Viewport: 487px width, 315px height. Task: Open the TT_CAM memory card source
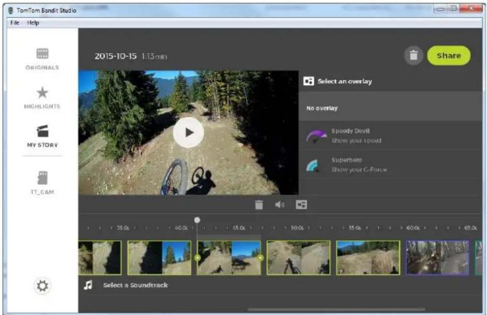click(42, 183)
